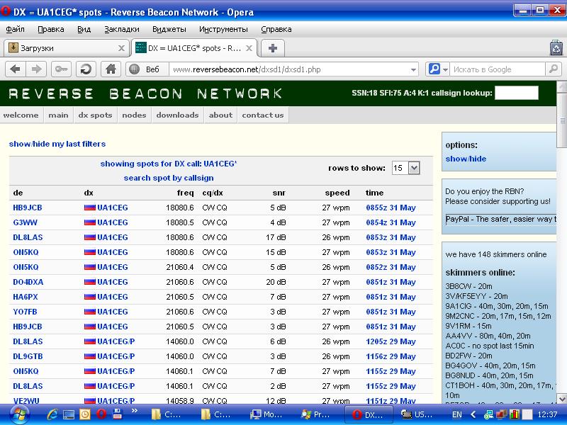The image size is (567, 425).
Task: Go to the home page icon
Action: (111, 69)
